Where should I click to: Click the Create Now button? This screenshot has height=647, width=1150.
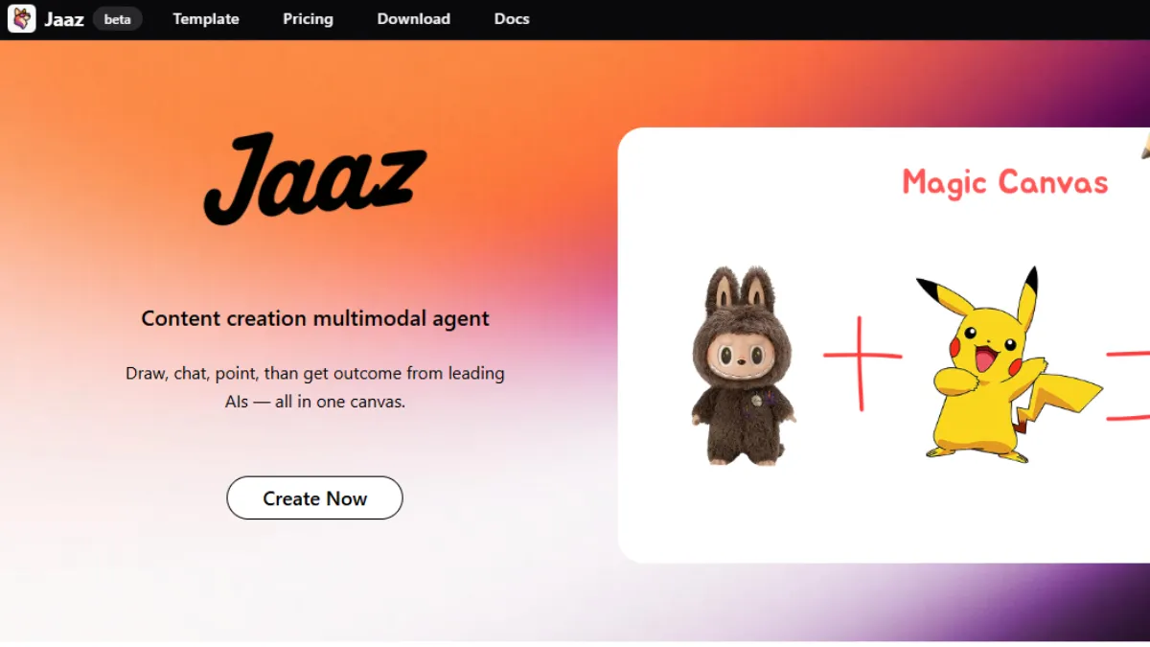(314, 497)
